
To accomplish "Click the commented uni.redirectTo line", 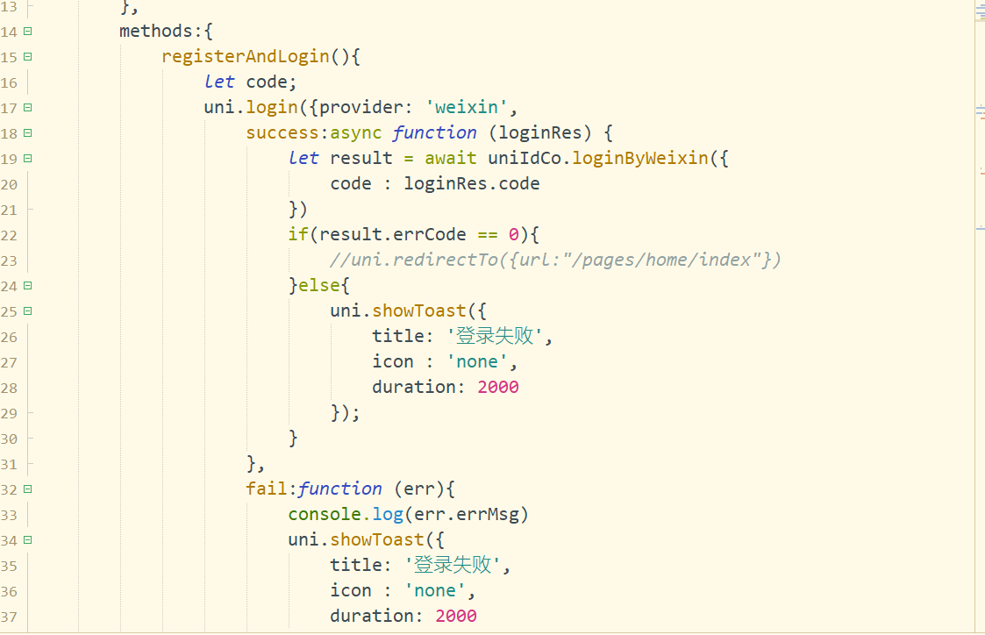I will [554, 260].
